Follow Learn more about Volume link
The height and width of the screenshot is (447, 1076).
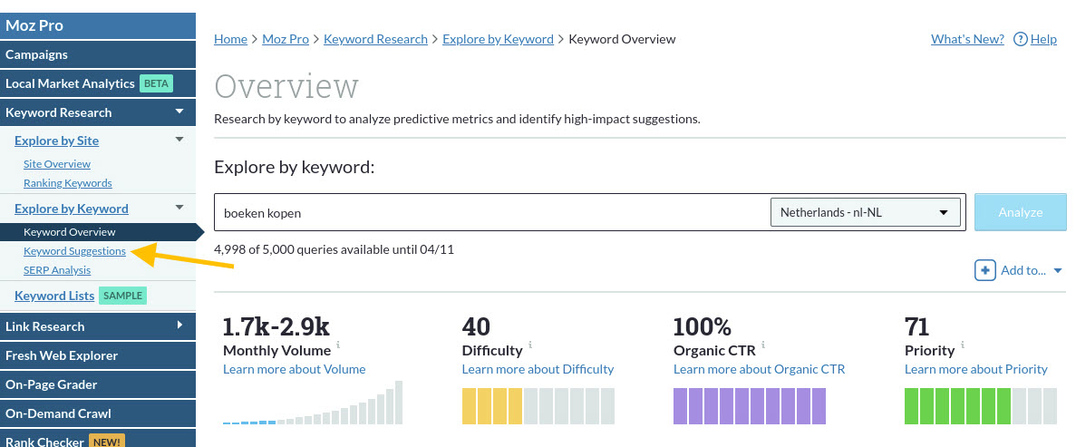tap(294, 369)
